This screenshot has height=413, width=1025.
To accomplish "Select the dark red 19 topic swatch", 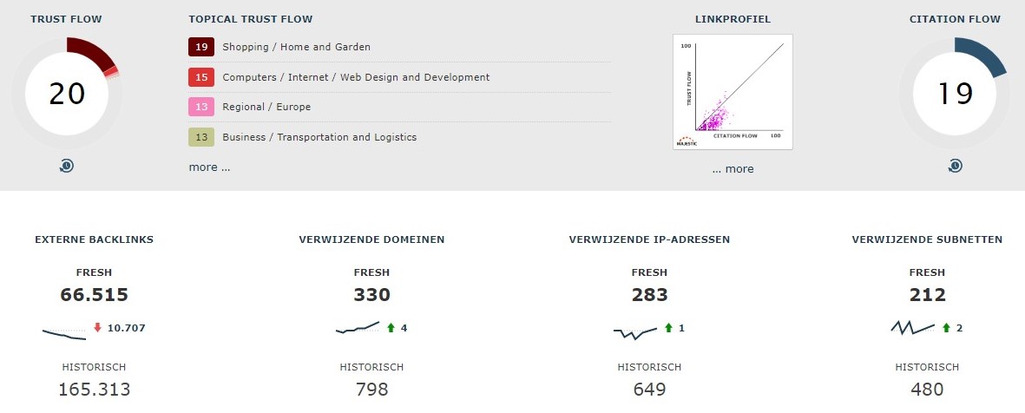I will point(201,47).
